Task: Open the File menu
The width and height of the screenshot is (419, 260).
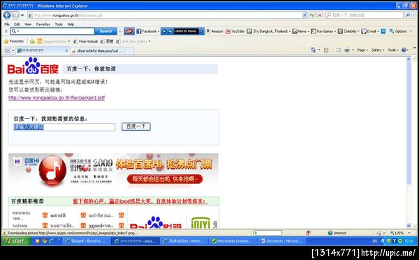Action: pos(7,24)
